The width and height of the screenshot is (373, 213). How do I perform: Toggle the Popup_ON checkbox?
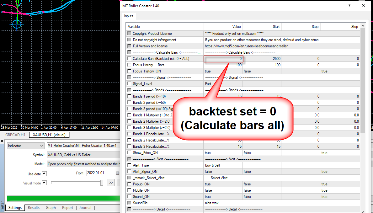(x=129, y=184)
